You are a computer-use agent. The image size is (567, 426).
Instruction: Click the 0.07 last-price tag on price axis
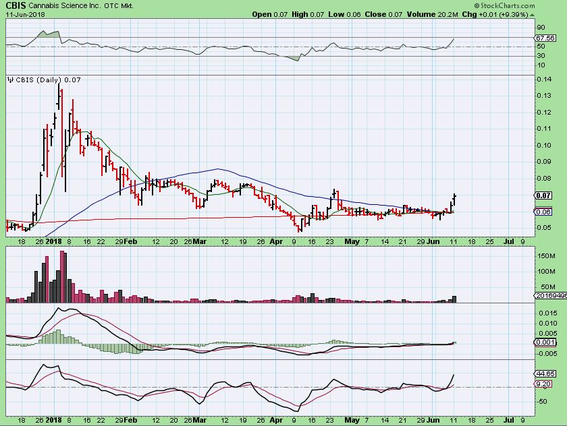pos(543,195)
